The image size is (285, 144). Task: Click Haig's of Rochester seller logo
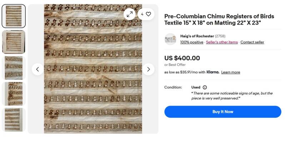(x=170, y=39)
